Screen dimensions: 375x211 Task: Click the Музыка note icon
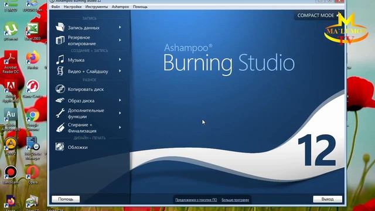(60, 60)
